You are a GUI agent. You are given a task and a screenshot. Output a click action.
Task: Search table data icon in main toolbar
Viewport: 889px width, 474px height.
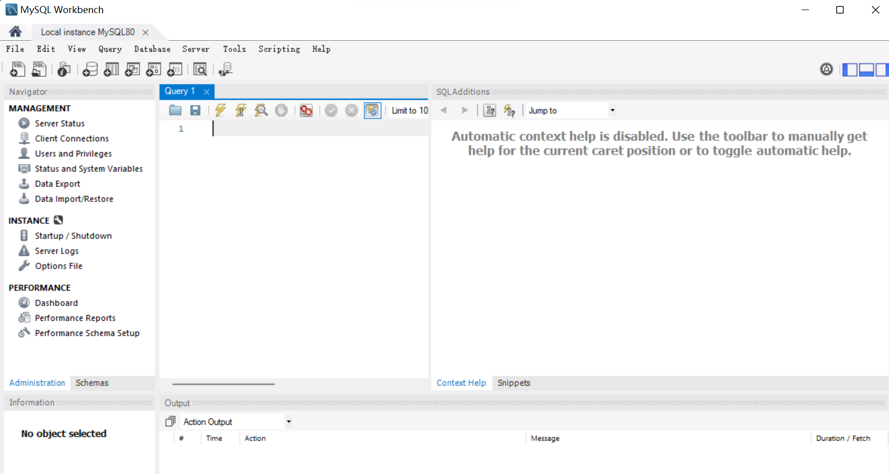tap(200, 69)
